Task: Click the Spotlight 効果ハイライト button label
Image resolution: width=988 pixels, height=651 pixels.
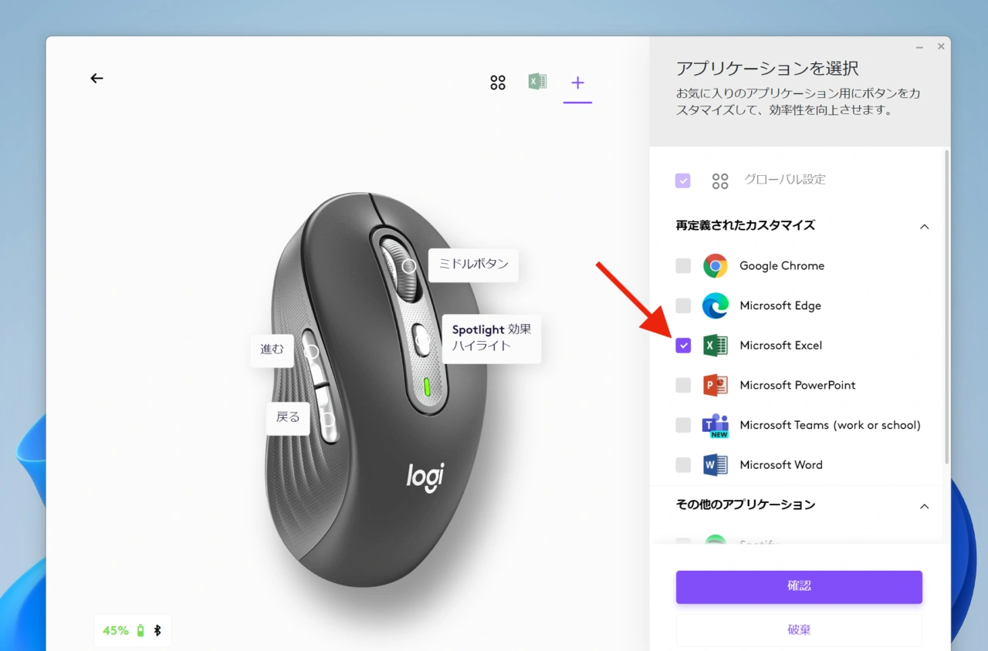Action: 492,339
